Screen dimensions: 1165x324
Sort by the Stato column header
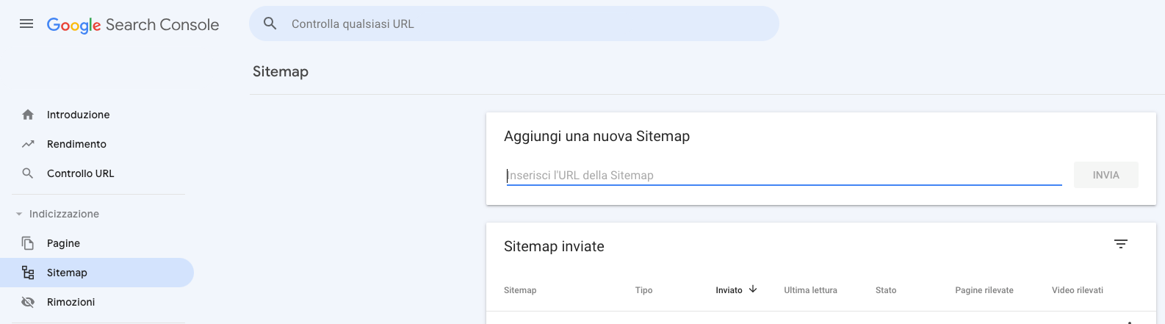pos(886,290)
